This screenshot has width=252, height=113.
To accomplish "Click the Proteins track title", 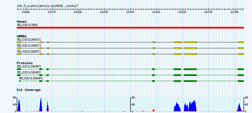I will [x=25, y=63].
